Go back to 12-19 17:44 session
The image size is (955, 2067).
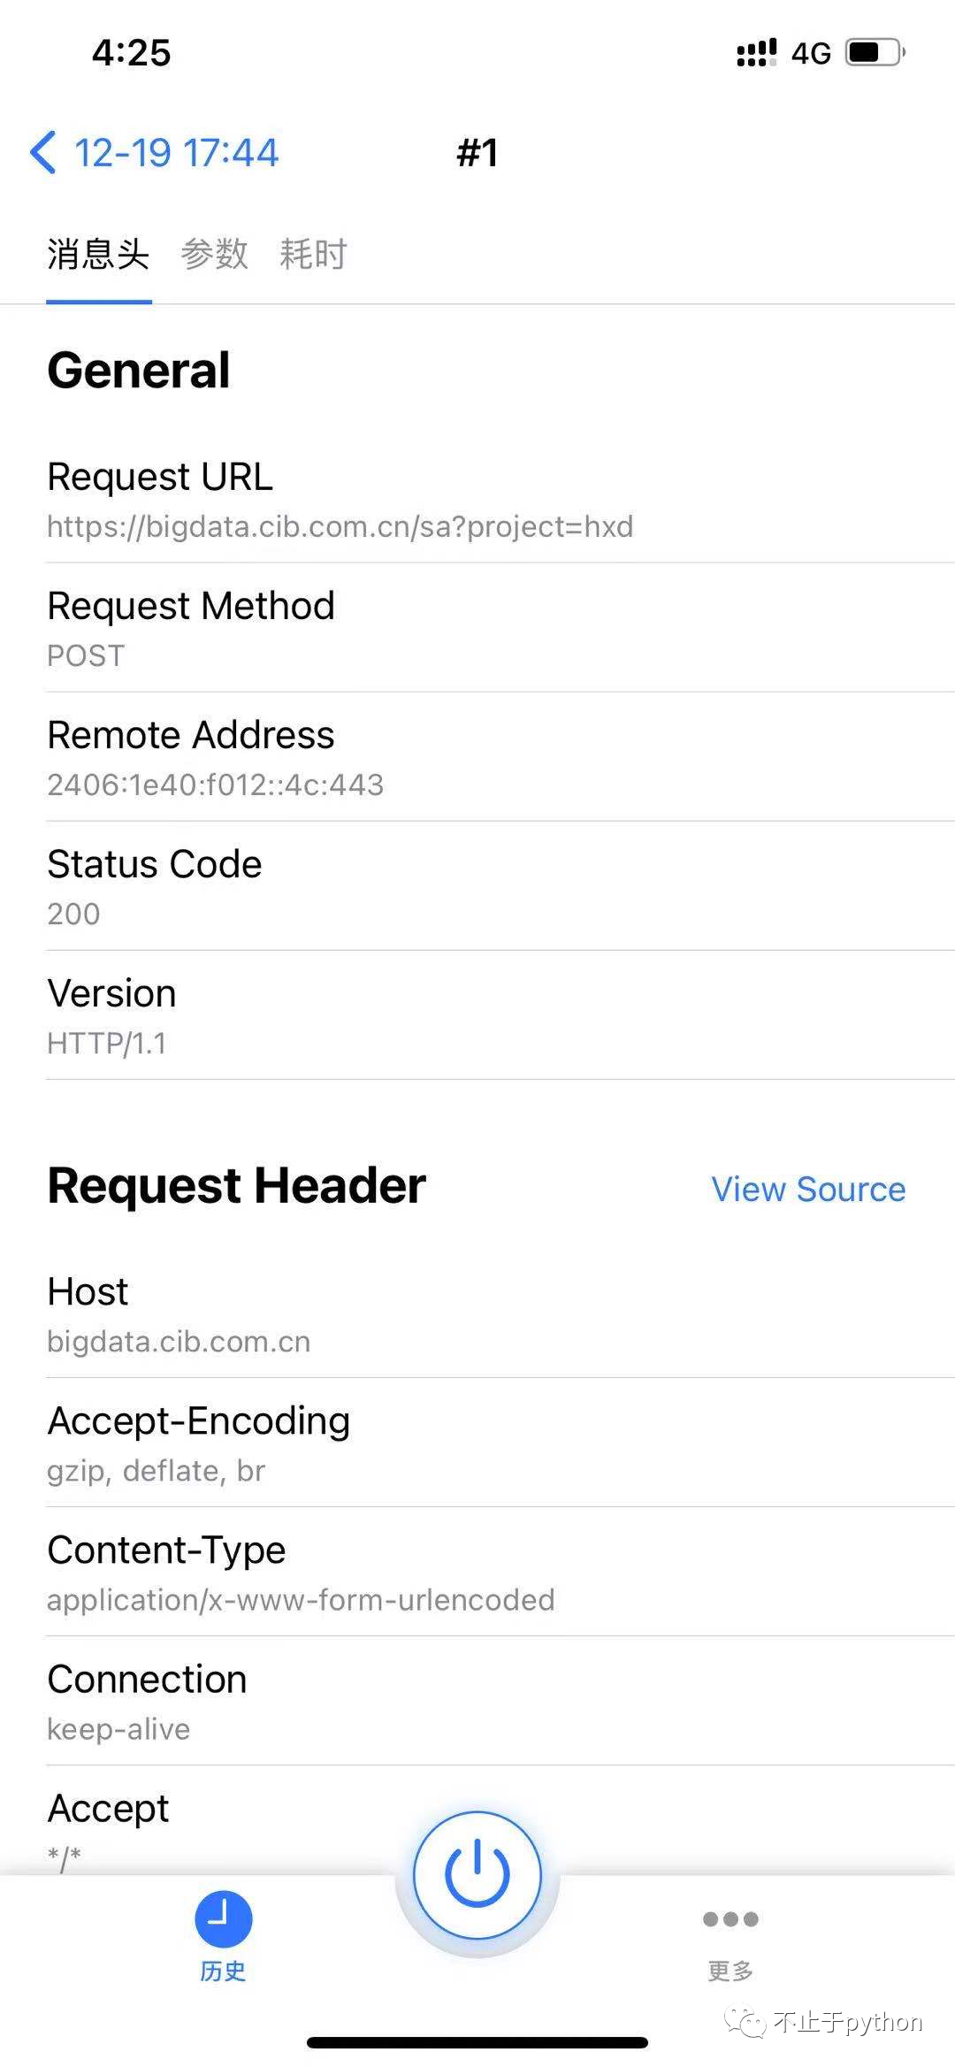click(x=176, y=152)
